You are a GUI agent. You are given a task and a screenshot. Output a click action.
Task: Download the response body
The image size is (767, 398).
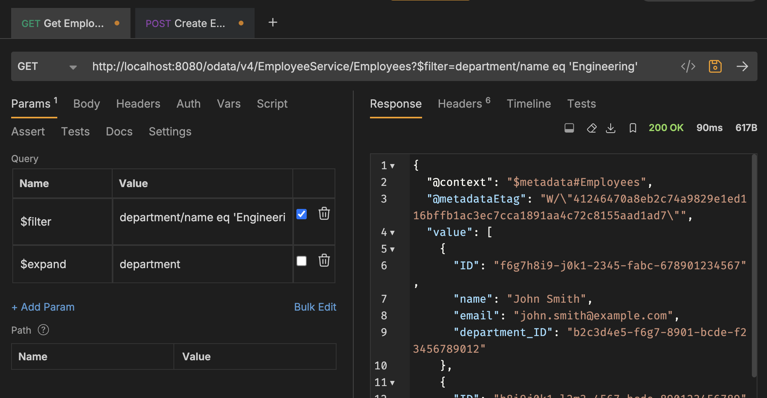(x=610, y=128)
